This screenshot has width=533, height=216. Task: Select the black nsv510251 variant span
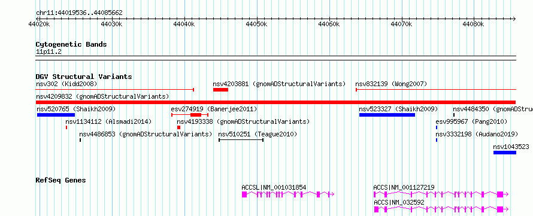pyautogui.click(x=241, y=140)
